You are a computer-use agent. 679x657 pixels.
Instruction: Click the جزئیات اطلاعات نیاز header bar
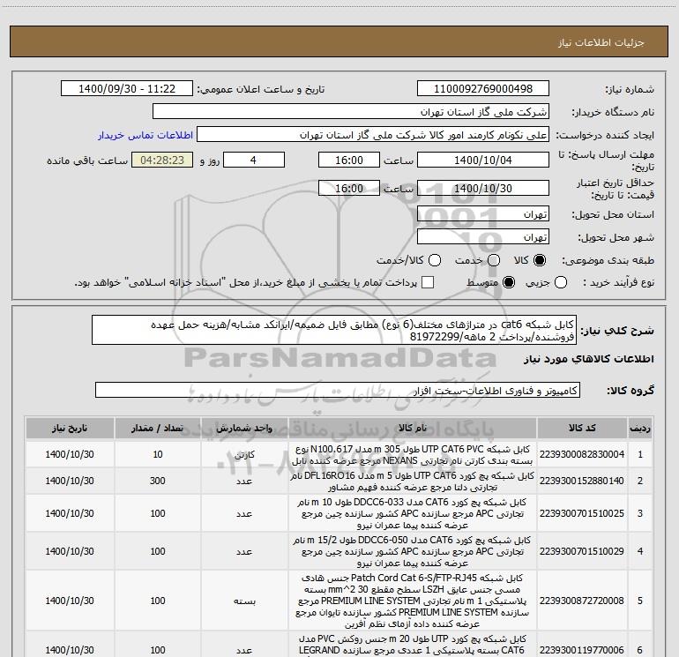point(339,41)
